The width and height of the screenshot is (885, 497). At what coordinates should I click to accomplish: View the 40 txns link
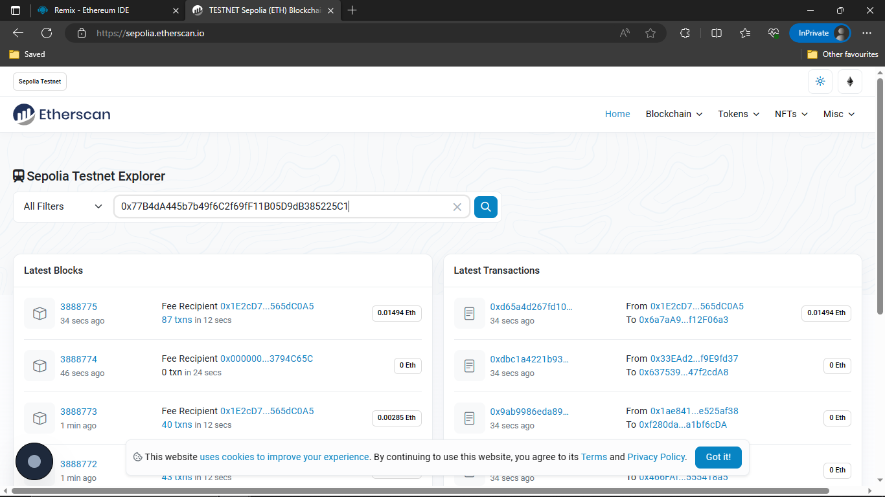coord(177,425)
